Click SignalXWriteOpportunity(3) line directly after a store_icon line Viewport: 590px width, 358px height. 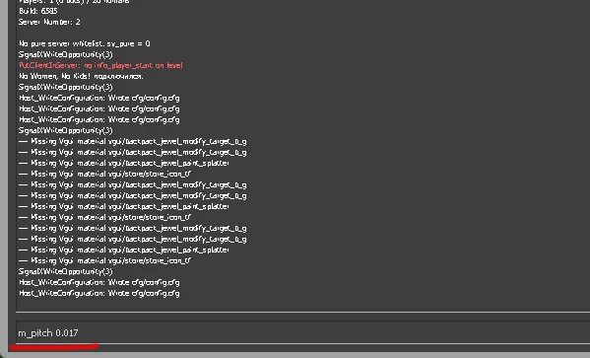(65, 271)
